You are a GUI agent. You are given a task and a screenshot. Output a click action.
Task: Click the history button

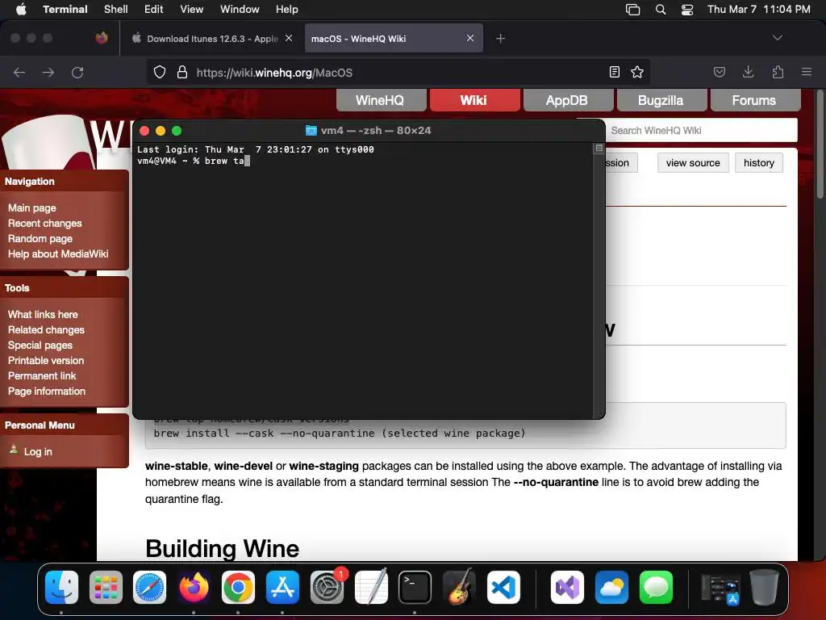click(x=758, y=163)
